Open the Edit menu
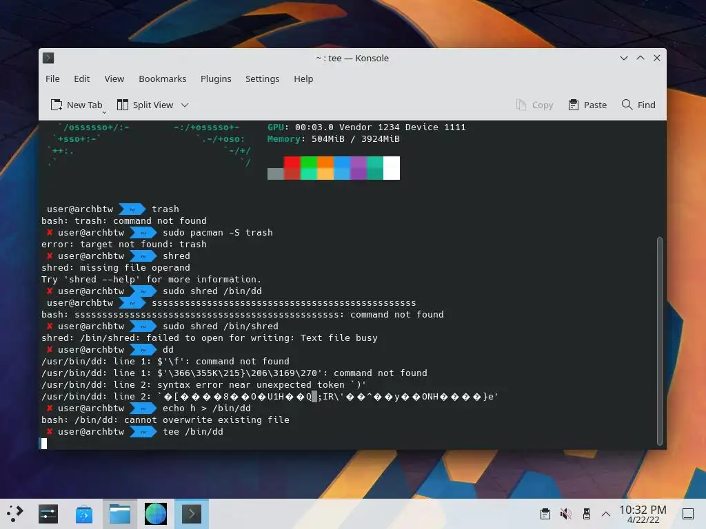 pos(82,79)
